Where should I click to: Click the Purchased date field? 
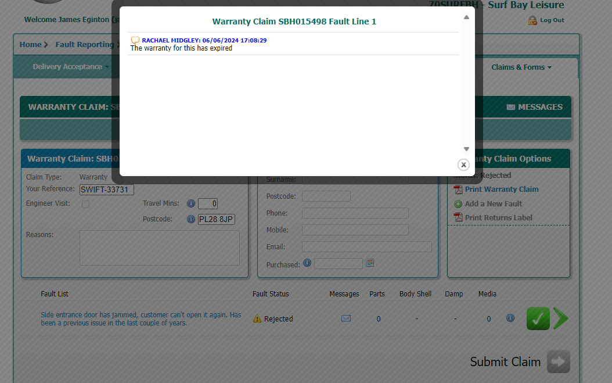tap(339, 264)
